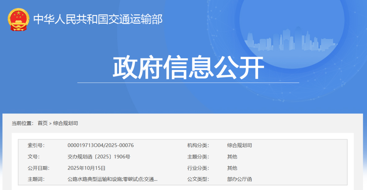Open 中华人民共和国交通运输部 site title
The height and width of the screenshot is (190, 367).
click(x=98, y=19)
